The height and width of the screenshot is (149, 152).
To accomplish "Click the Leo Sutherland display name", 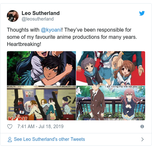I will point(41,13).
